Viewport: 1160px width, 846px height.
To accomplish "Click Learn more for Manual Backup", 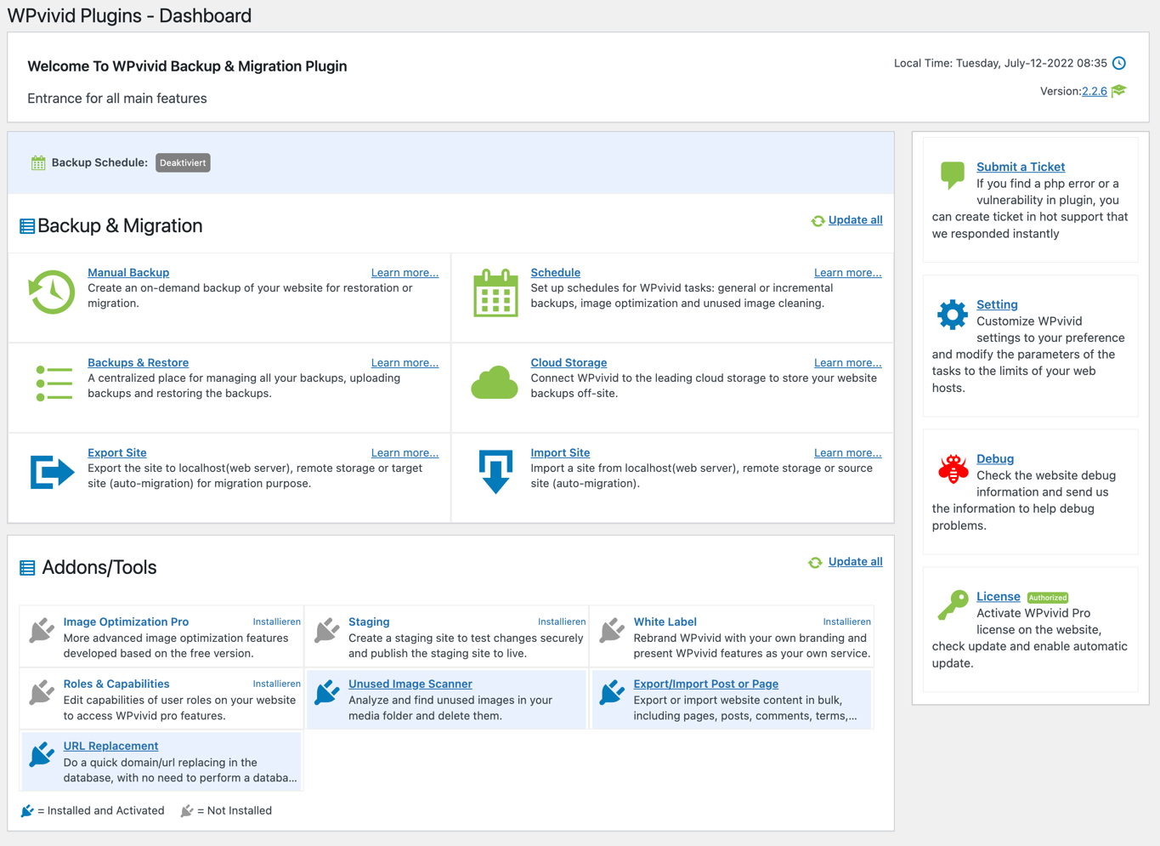I will click(405, 273).
